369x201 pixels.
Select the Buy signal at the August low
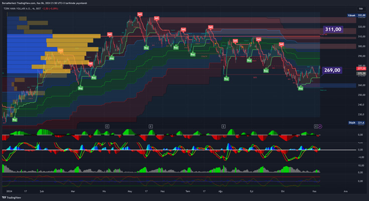[x=226, y=79]
